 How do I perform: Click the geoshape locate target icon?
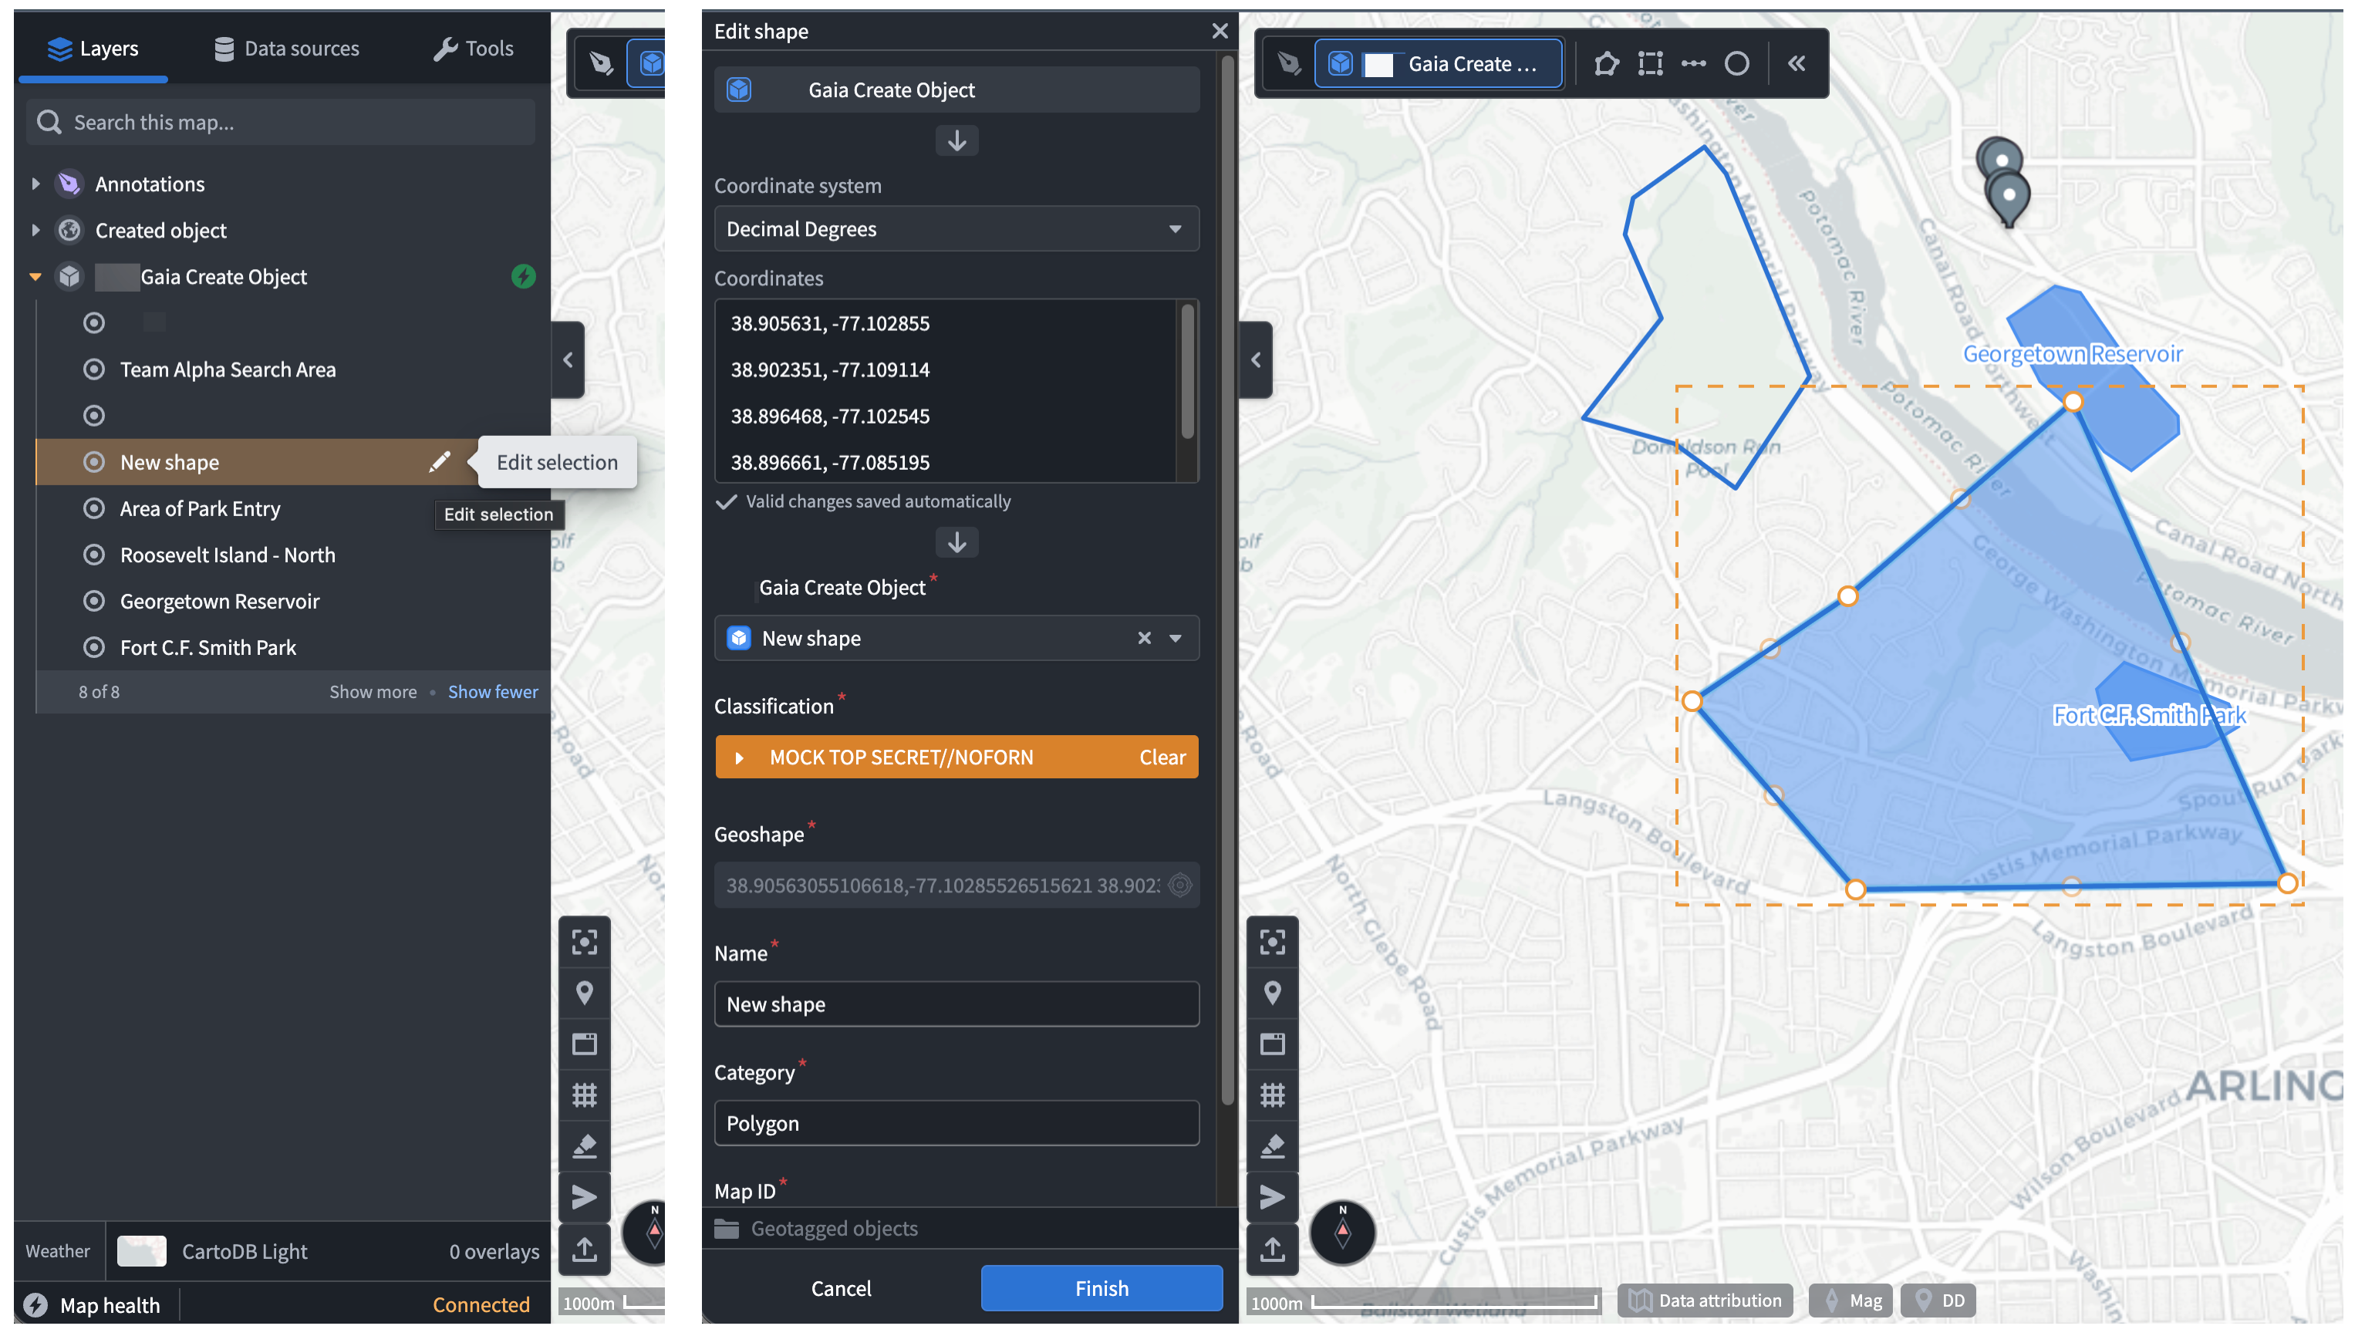coord(1179,886)
